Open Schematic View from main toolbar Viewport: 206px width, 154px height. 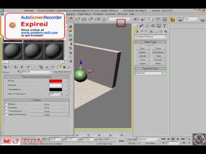[165, 19]
